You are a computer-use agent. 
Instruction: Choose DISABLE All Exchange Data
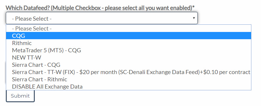point(128,87)
